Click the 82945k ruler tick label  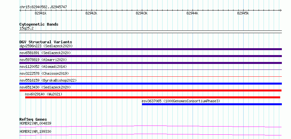pyautogui.click(x=243, y=13)
